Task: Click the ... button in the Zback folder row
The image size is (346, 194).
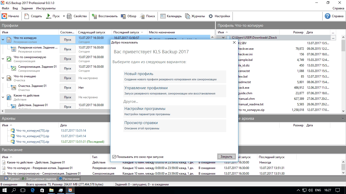Action: tap(333, 38)
